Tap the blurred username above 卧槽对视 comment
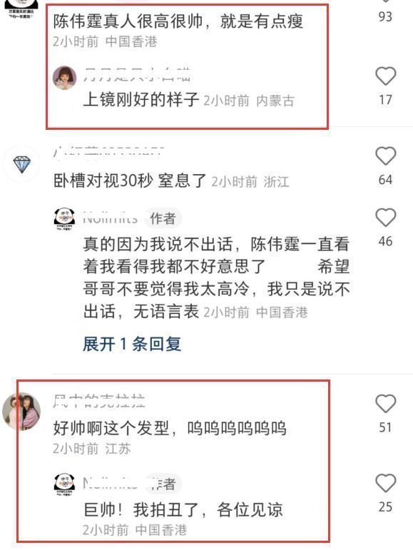 (108, 152)
